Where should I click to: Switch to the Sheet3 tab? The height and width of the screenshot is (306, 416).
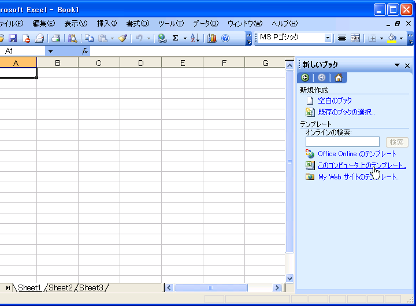[91, 287]
